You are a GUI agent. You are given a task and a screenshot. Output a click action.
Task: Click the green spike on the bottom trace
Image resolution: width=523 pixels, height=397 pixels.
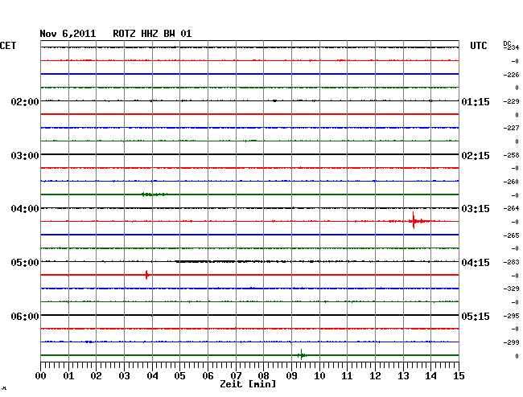[x=302, y=355]
